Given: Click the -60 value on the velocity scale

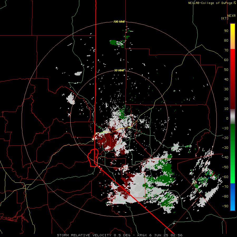Looking at the screenshot, I should [225, 177].
